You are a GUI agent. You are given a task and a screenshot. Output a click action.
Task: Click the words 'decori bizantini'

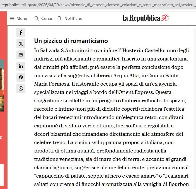coord(53,134)
